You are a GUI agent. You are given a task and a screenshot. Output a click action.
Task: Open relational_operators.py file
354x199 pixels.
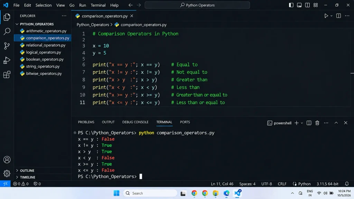43,45
